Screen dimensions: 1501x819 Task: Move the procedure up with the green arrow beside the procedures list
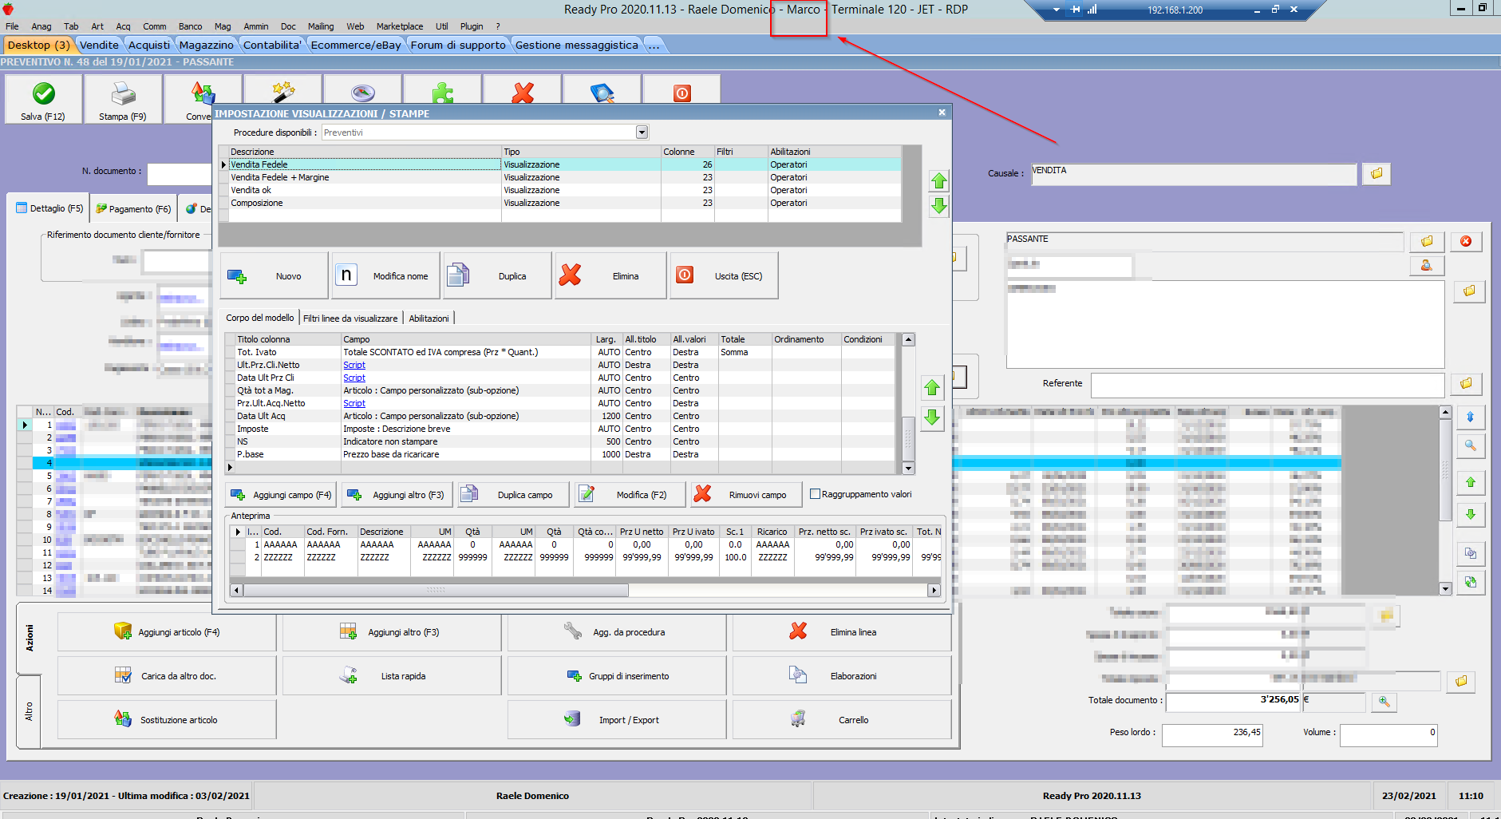pos(939,180)
